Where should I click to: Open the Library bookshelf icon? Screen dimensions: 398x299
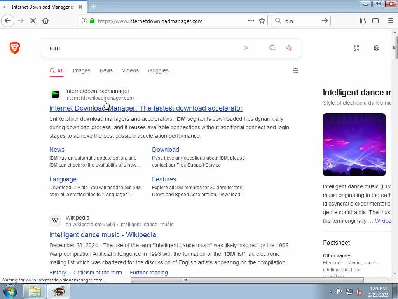[x=363, y=21]
